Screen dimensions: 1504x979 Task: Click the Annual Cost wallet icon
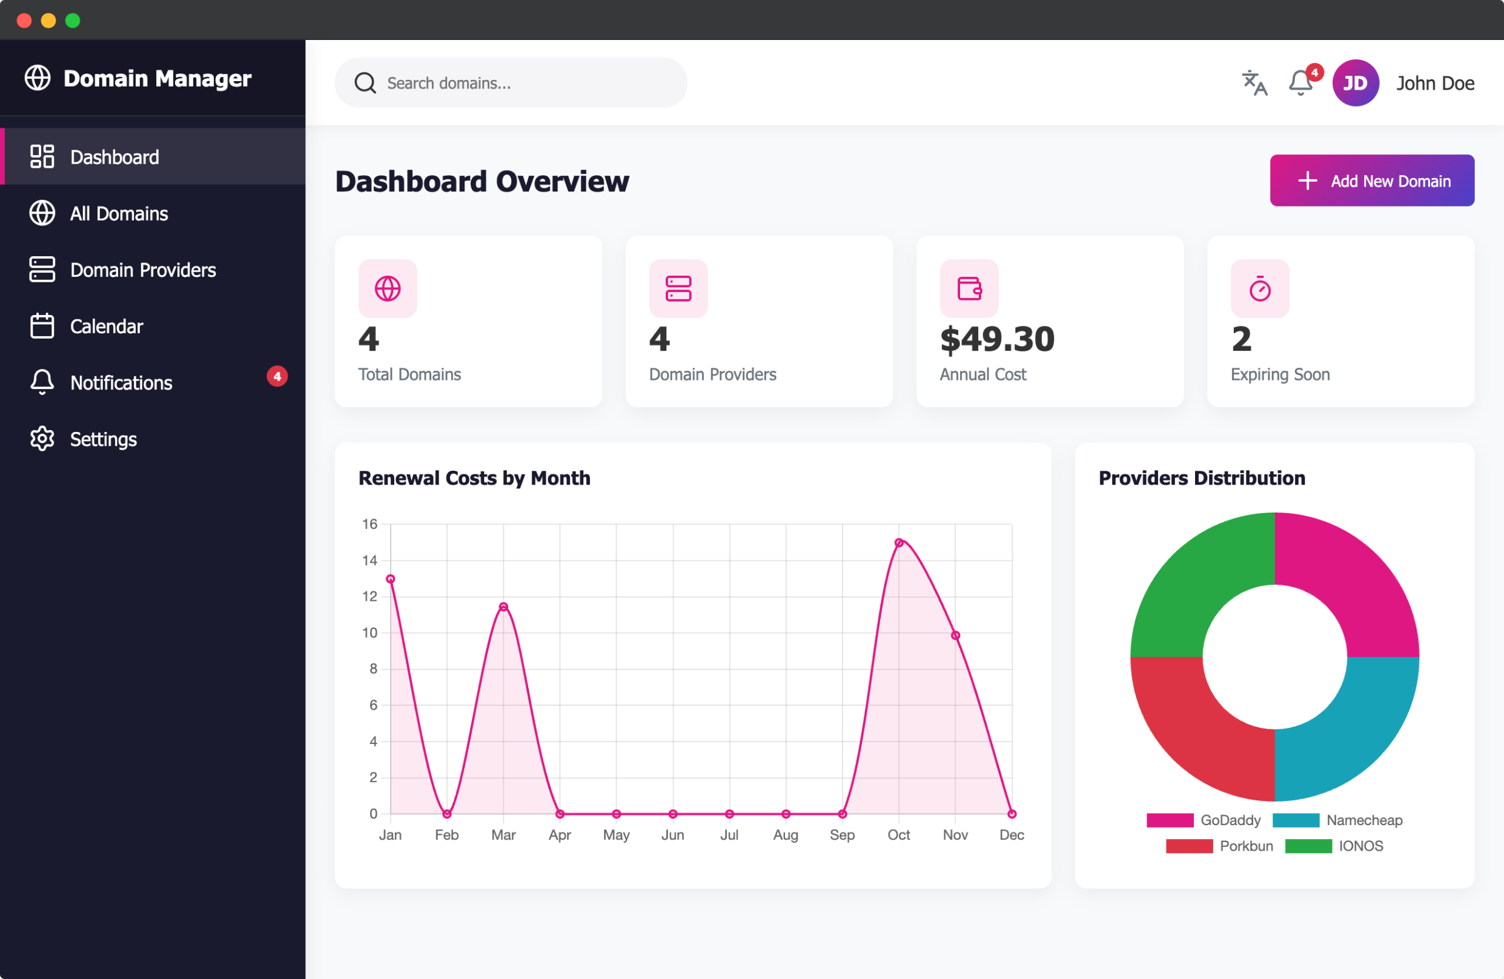click(969, 289)
